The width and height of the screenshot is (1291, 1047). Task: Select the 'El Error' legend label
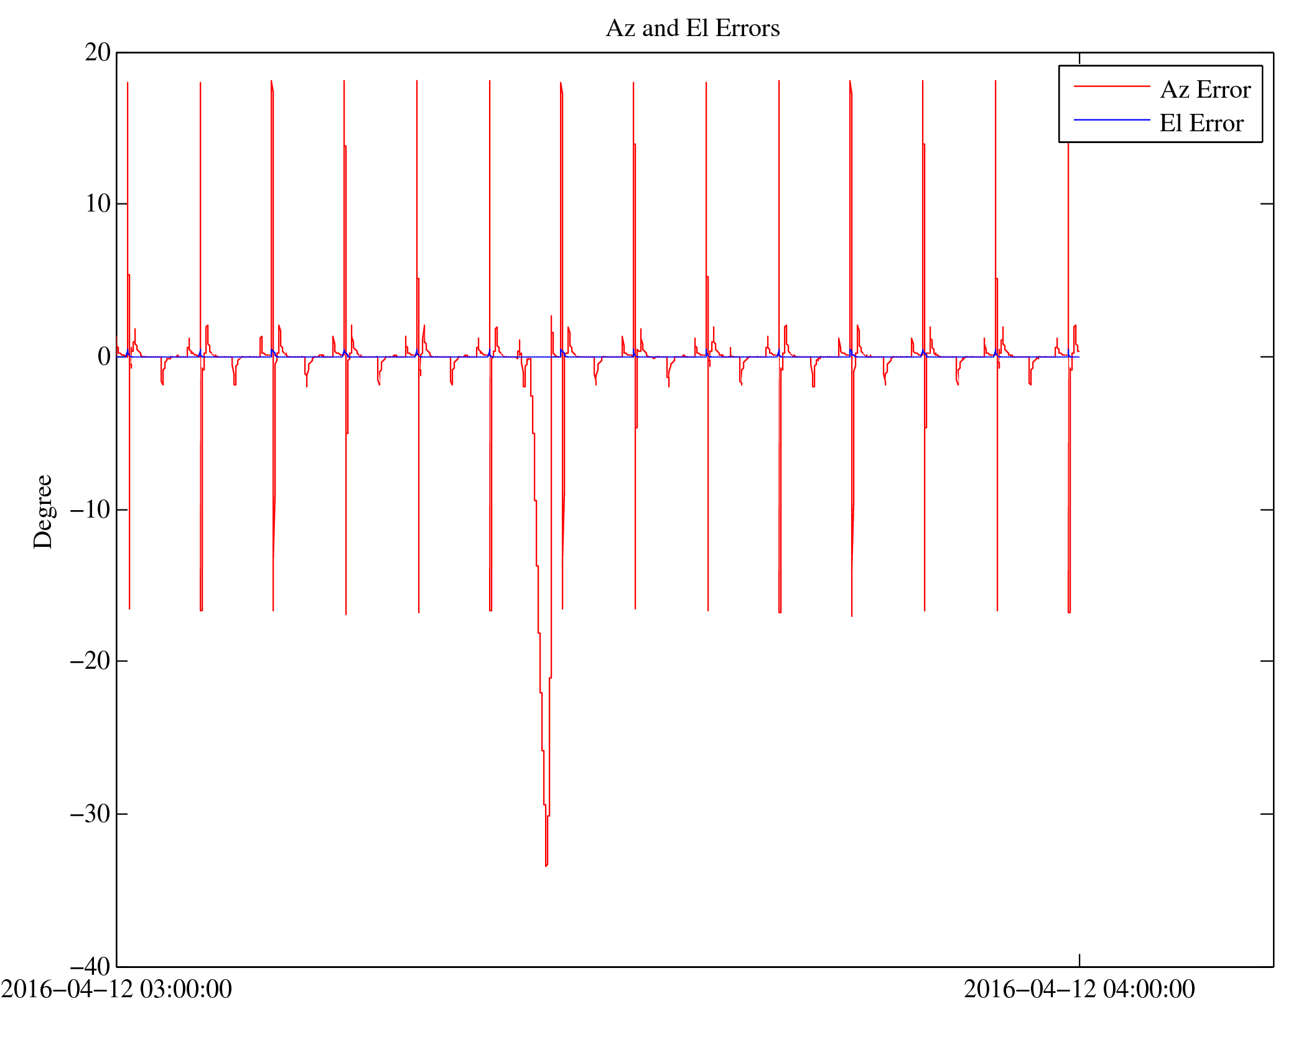1201,124
